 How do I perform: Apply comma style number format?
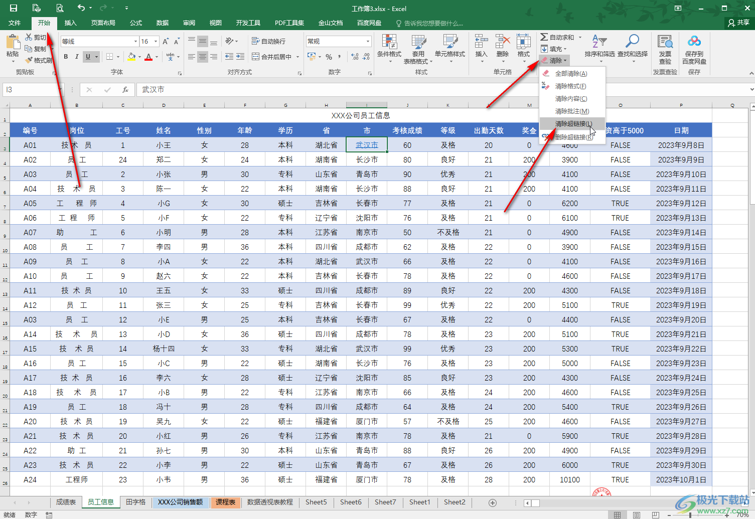[x=340, y=57]
